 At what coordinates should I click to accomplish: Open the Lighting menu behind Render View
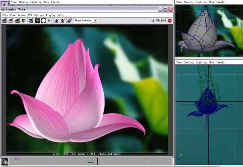coord(36,2)
